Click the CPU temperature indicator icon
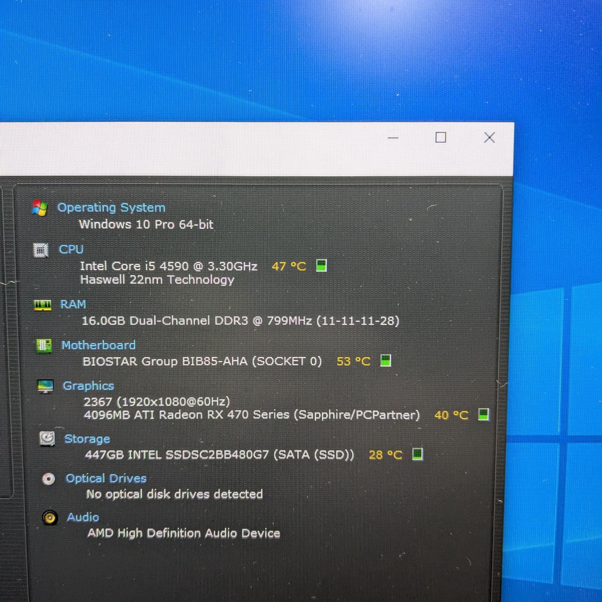602x602 pixels. coord(322,265)
